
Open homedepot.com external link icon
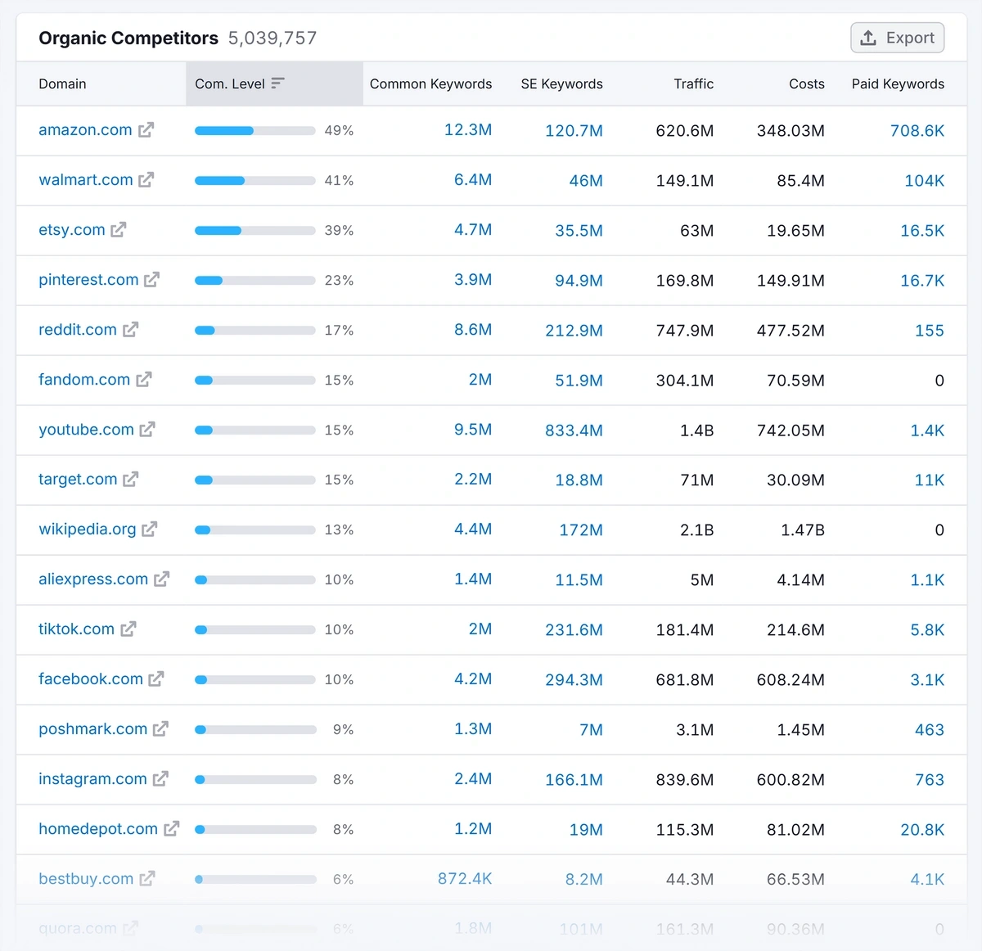(x=172, y=829)
